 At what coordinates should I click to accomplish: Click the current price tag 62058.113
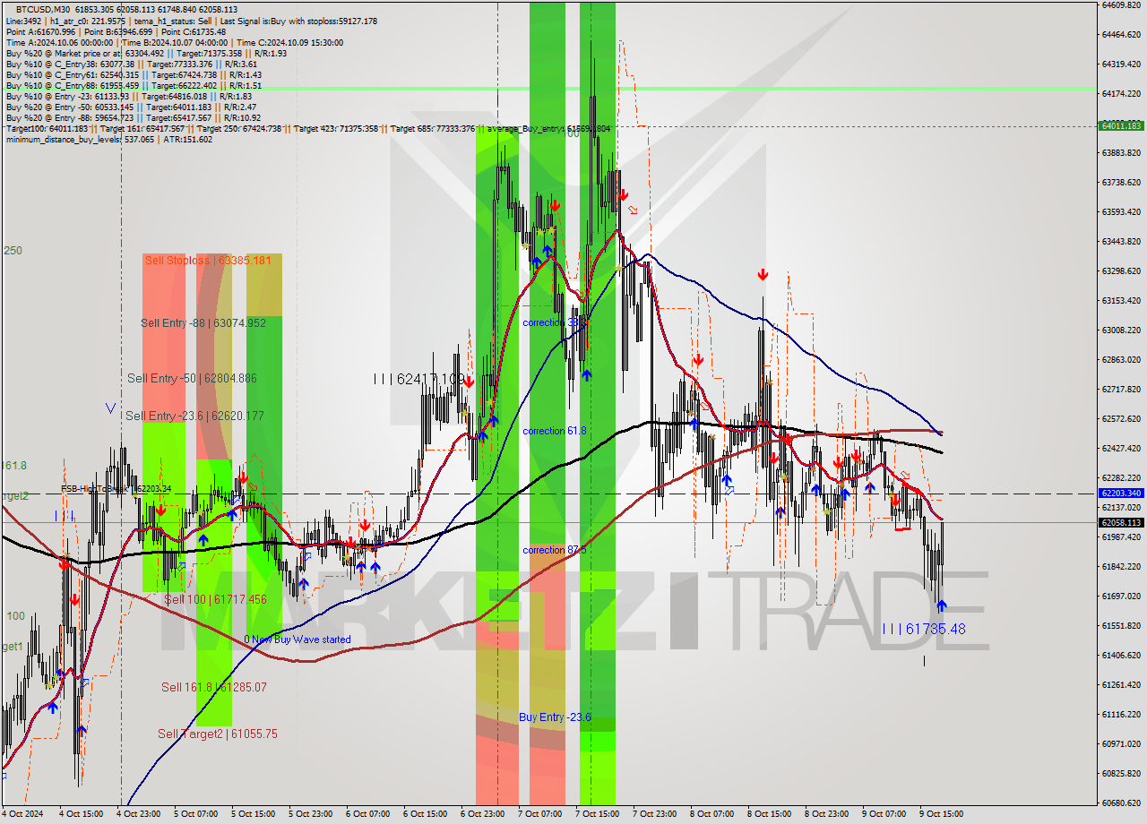pos(1121,522)
